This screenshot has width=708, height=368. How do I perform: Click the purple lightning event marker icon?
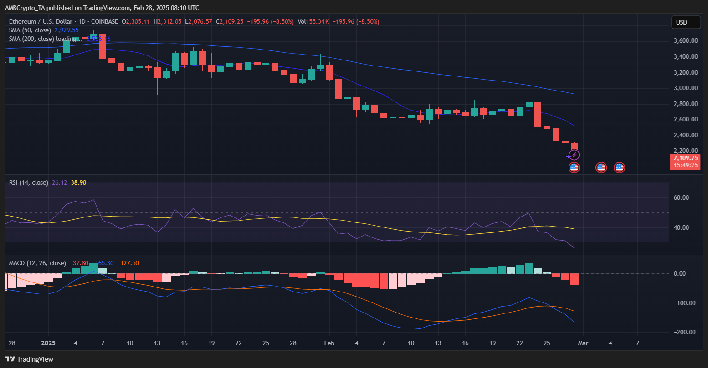coord(574,155)
